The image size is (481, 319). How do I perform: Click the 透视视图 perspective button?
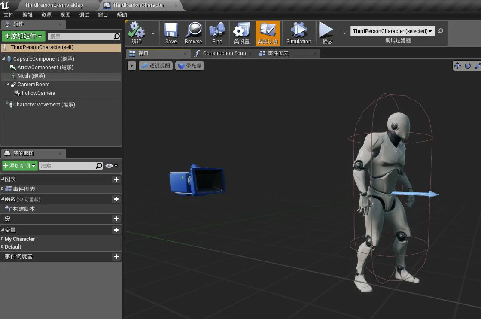coord(156,66)
